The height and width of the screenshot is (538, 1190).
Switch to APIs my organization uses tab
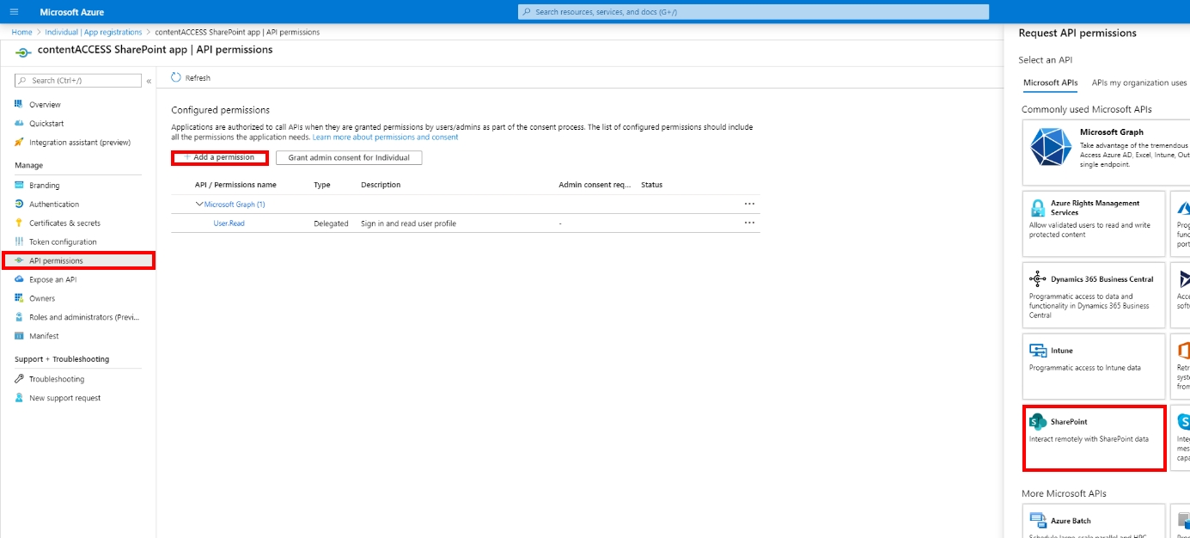[1139, 83]
